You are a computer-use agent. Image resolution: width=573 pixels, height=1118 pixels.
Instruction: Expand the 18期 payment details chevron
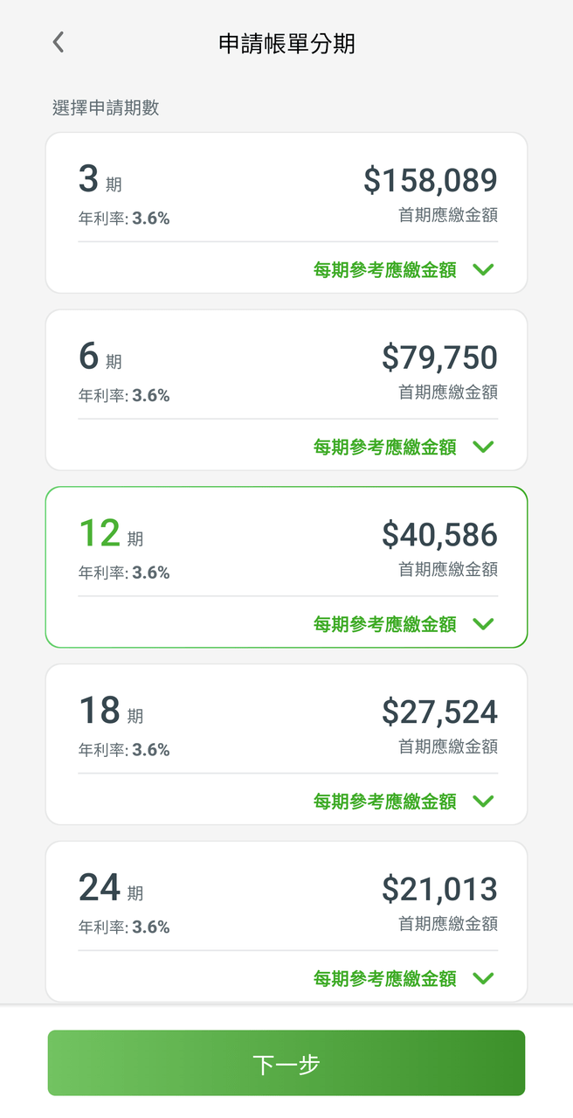483,802
